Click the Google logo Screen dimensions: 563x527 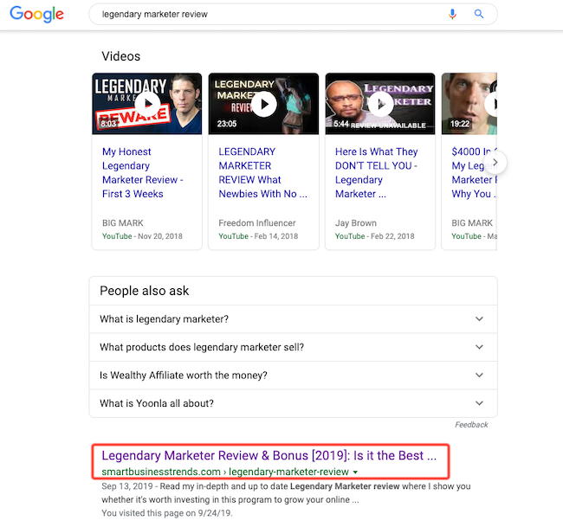pos(36,14)
